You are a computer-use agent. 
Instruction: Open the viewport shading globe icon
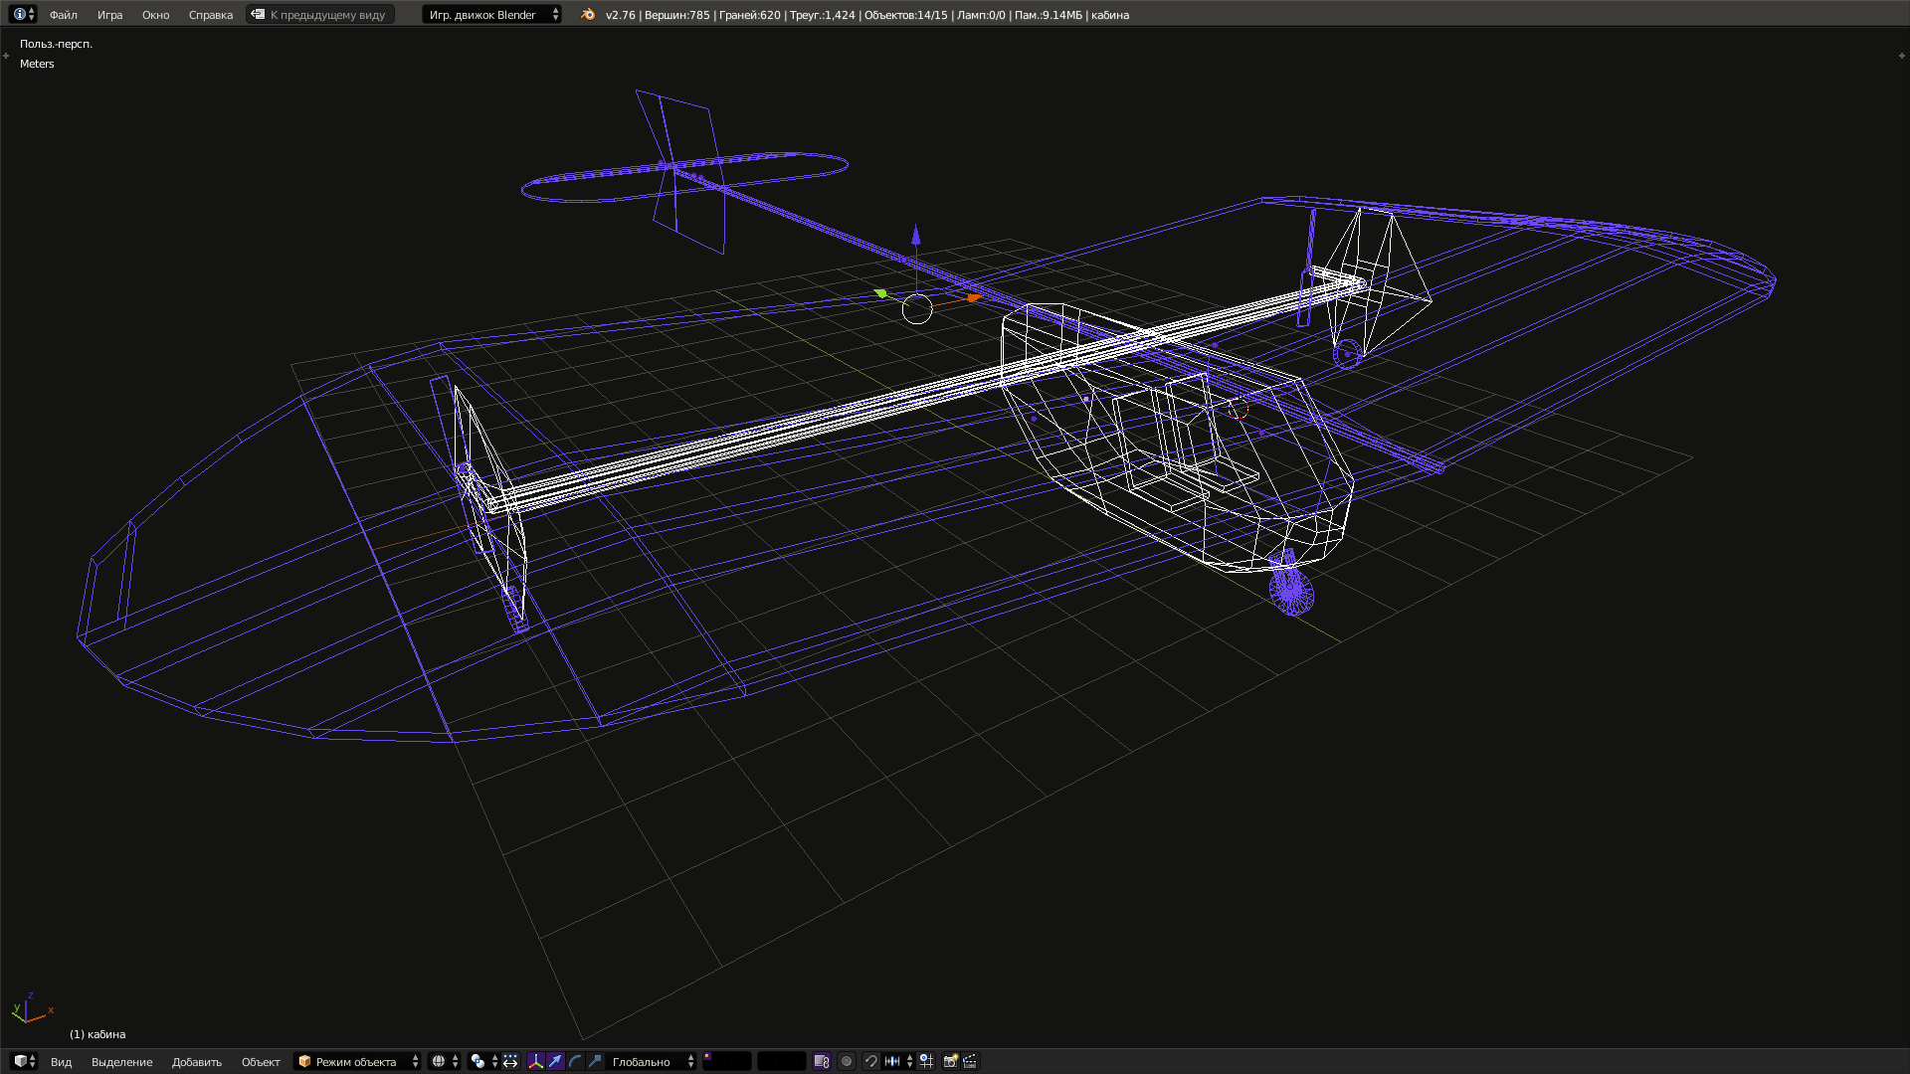click(440, 1061)
